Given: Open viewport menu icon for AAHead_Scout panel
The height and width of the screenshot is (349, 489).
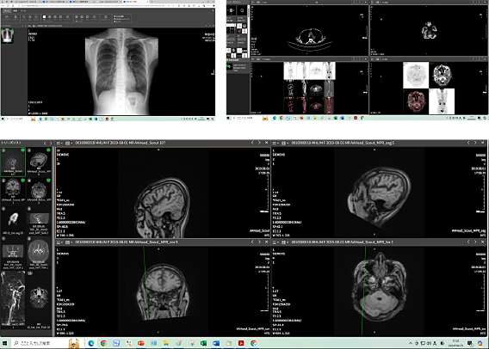Looking at the screenshot, I should (59, 144).
